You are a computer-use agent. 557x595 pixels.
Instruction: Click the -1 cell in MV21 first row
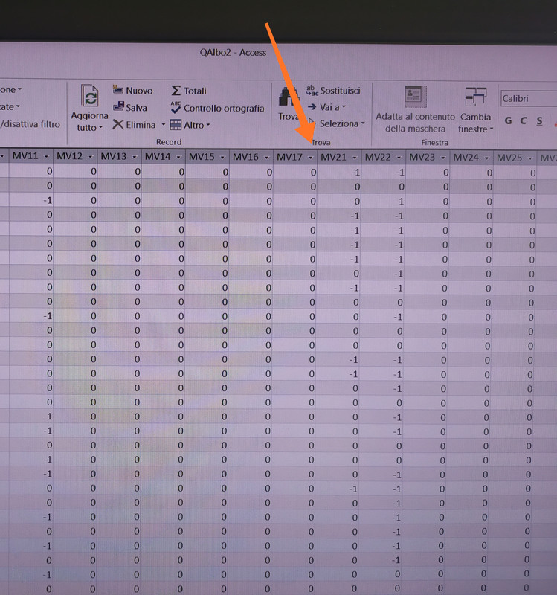[339, 173]
